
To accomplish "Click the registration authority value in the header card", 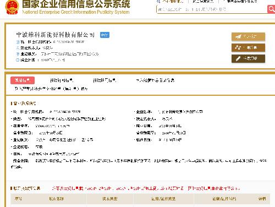I will click(70, 54).
